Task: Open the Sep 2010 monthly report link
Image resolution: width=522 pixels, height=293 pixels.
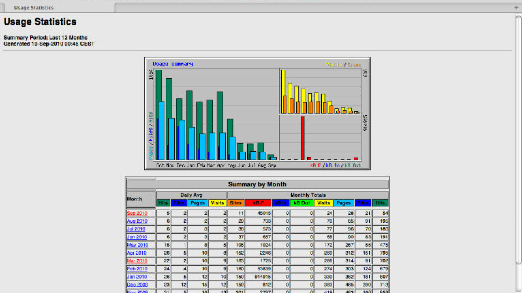Action: (x=137, y=213)
